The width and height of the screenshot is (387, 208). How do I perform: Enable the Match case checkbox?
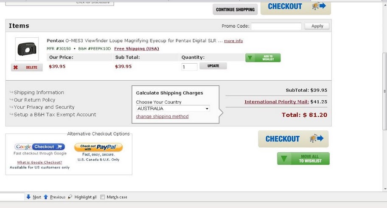coord(102,197)
